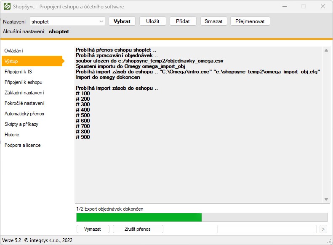Click "Probíhá přenos eshopu shoptet" log line
The image size is (333, 245).
(x=116, y=50)
